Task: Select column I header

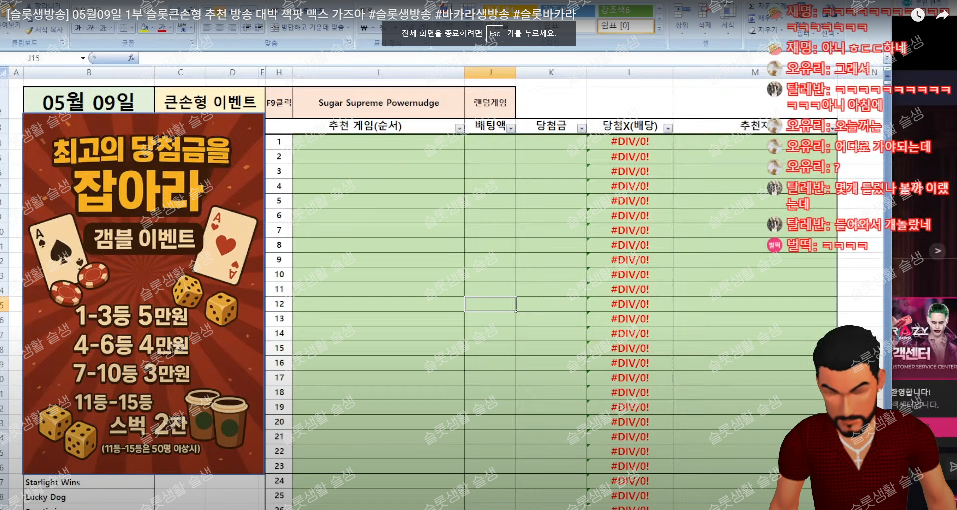Action: [x=379, y=72]
